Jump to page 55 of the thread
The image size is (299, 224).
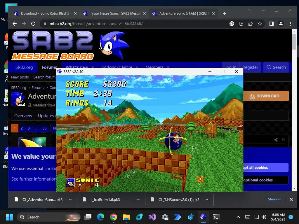pos(44,128)
